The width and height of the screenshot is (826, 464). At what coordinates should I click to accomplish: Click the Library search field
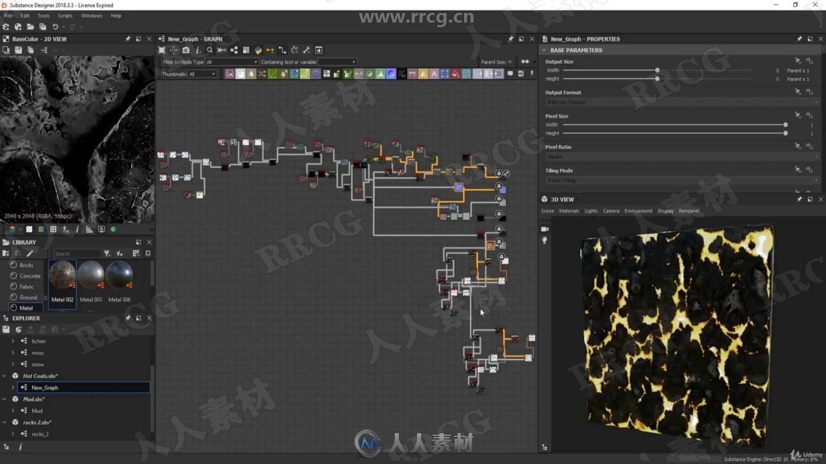(x=77, y=253)
